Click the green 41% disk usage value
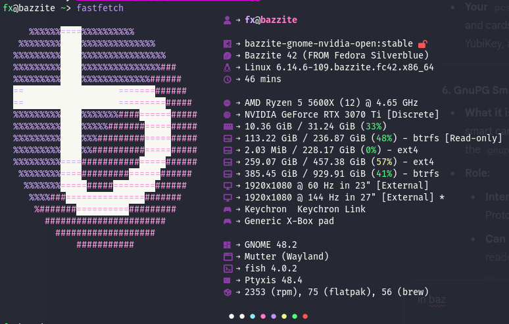 (384, 174)
